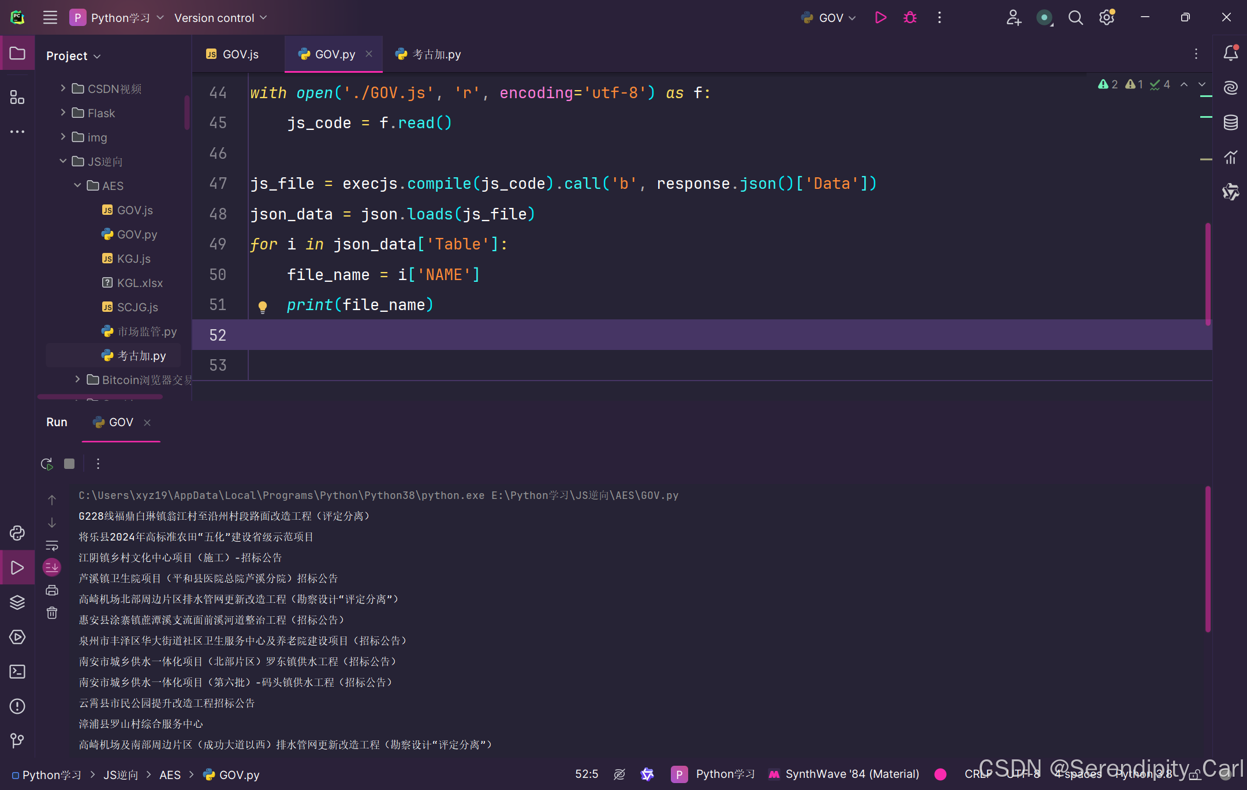Toggle soft-wrap in the console

pos(52,545)
